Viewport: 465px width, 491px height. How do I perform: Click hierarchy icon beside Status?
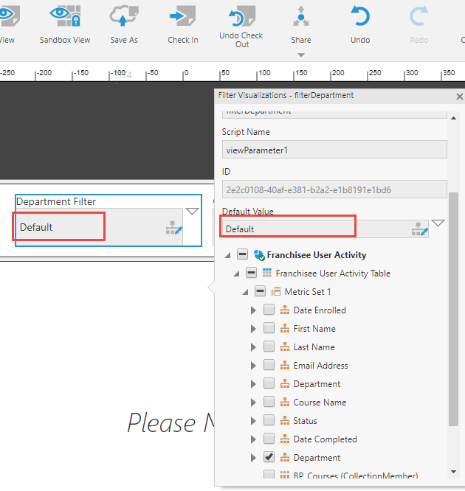285,421
